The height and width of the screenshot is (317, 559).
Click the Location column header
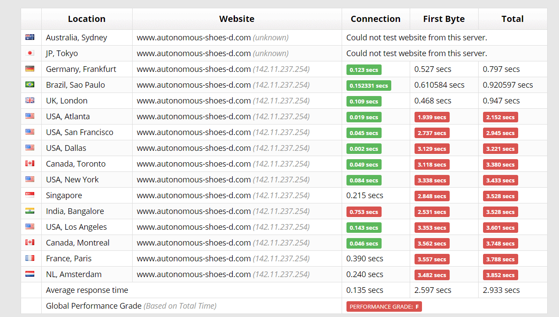click(87, 19)
